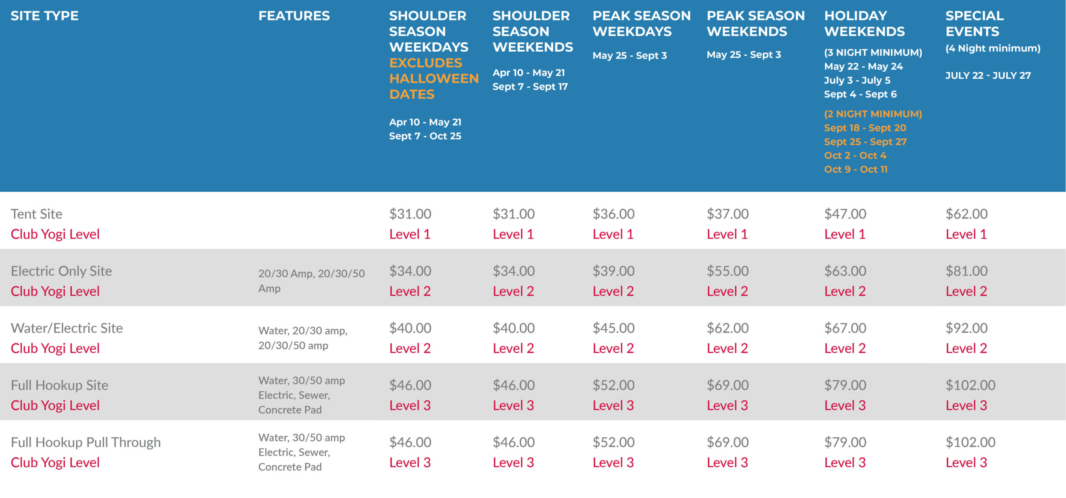1066x498 pixels.
Task: Click the FEATURES column header
Action: tap(294, 16)
